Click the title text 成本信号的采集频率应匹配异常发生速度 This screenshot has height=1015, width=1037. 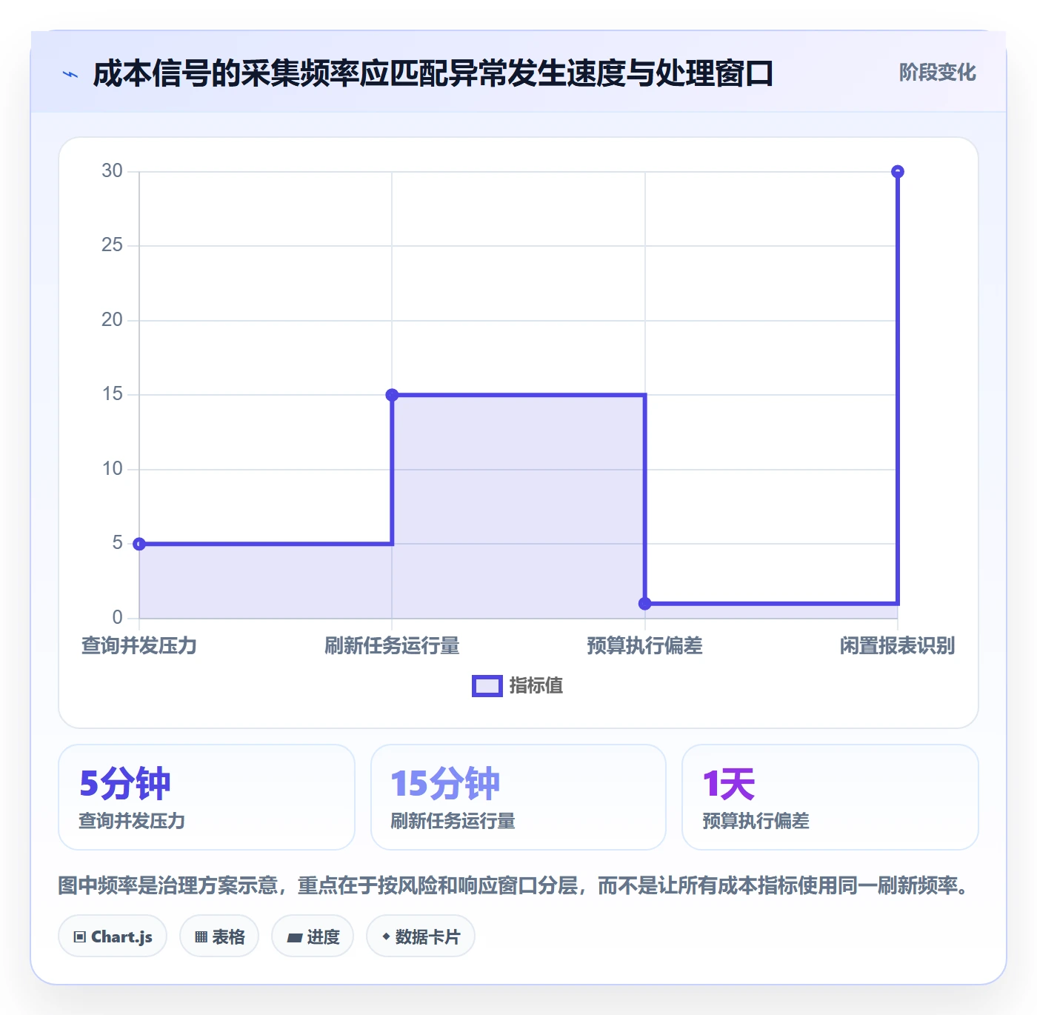tap(359, 73)
